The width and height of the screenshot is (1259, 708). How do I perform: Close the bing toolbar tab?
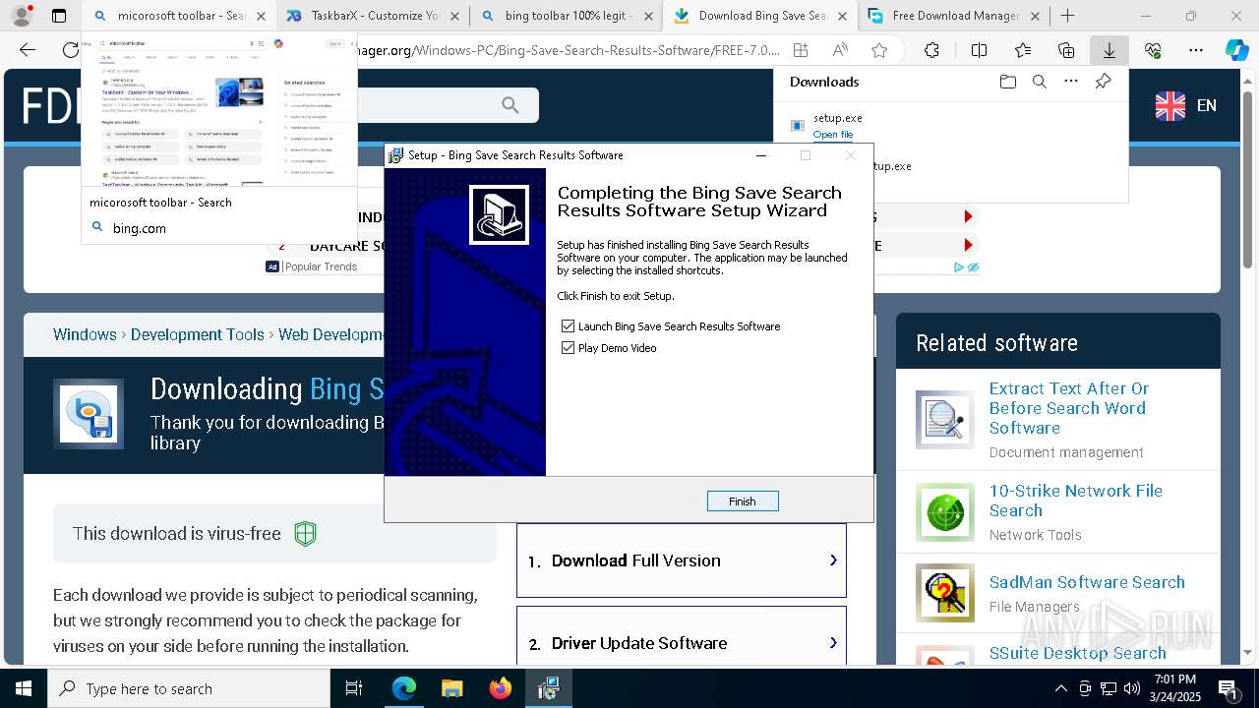(648, 16)
